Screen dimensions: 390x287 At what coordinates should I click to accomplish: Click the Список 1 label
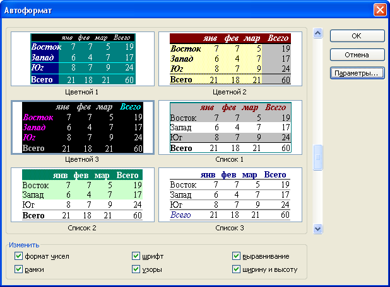(229, 159)
